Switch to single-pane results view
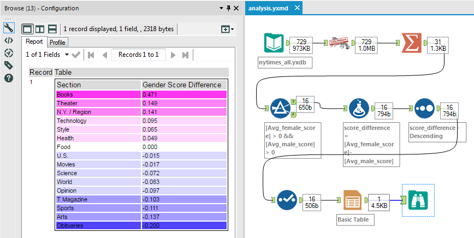Image resolution: width=474 pixels, height=238 pixels. click(x=27, y=29)
